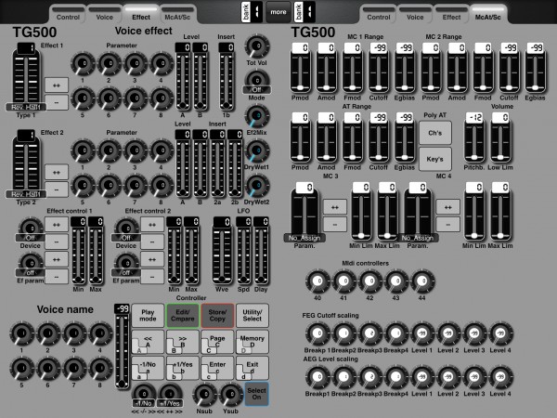Click Effect control 1 Device knob
The width and height of the screenshot is (557, 418).
[31, 229]
